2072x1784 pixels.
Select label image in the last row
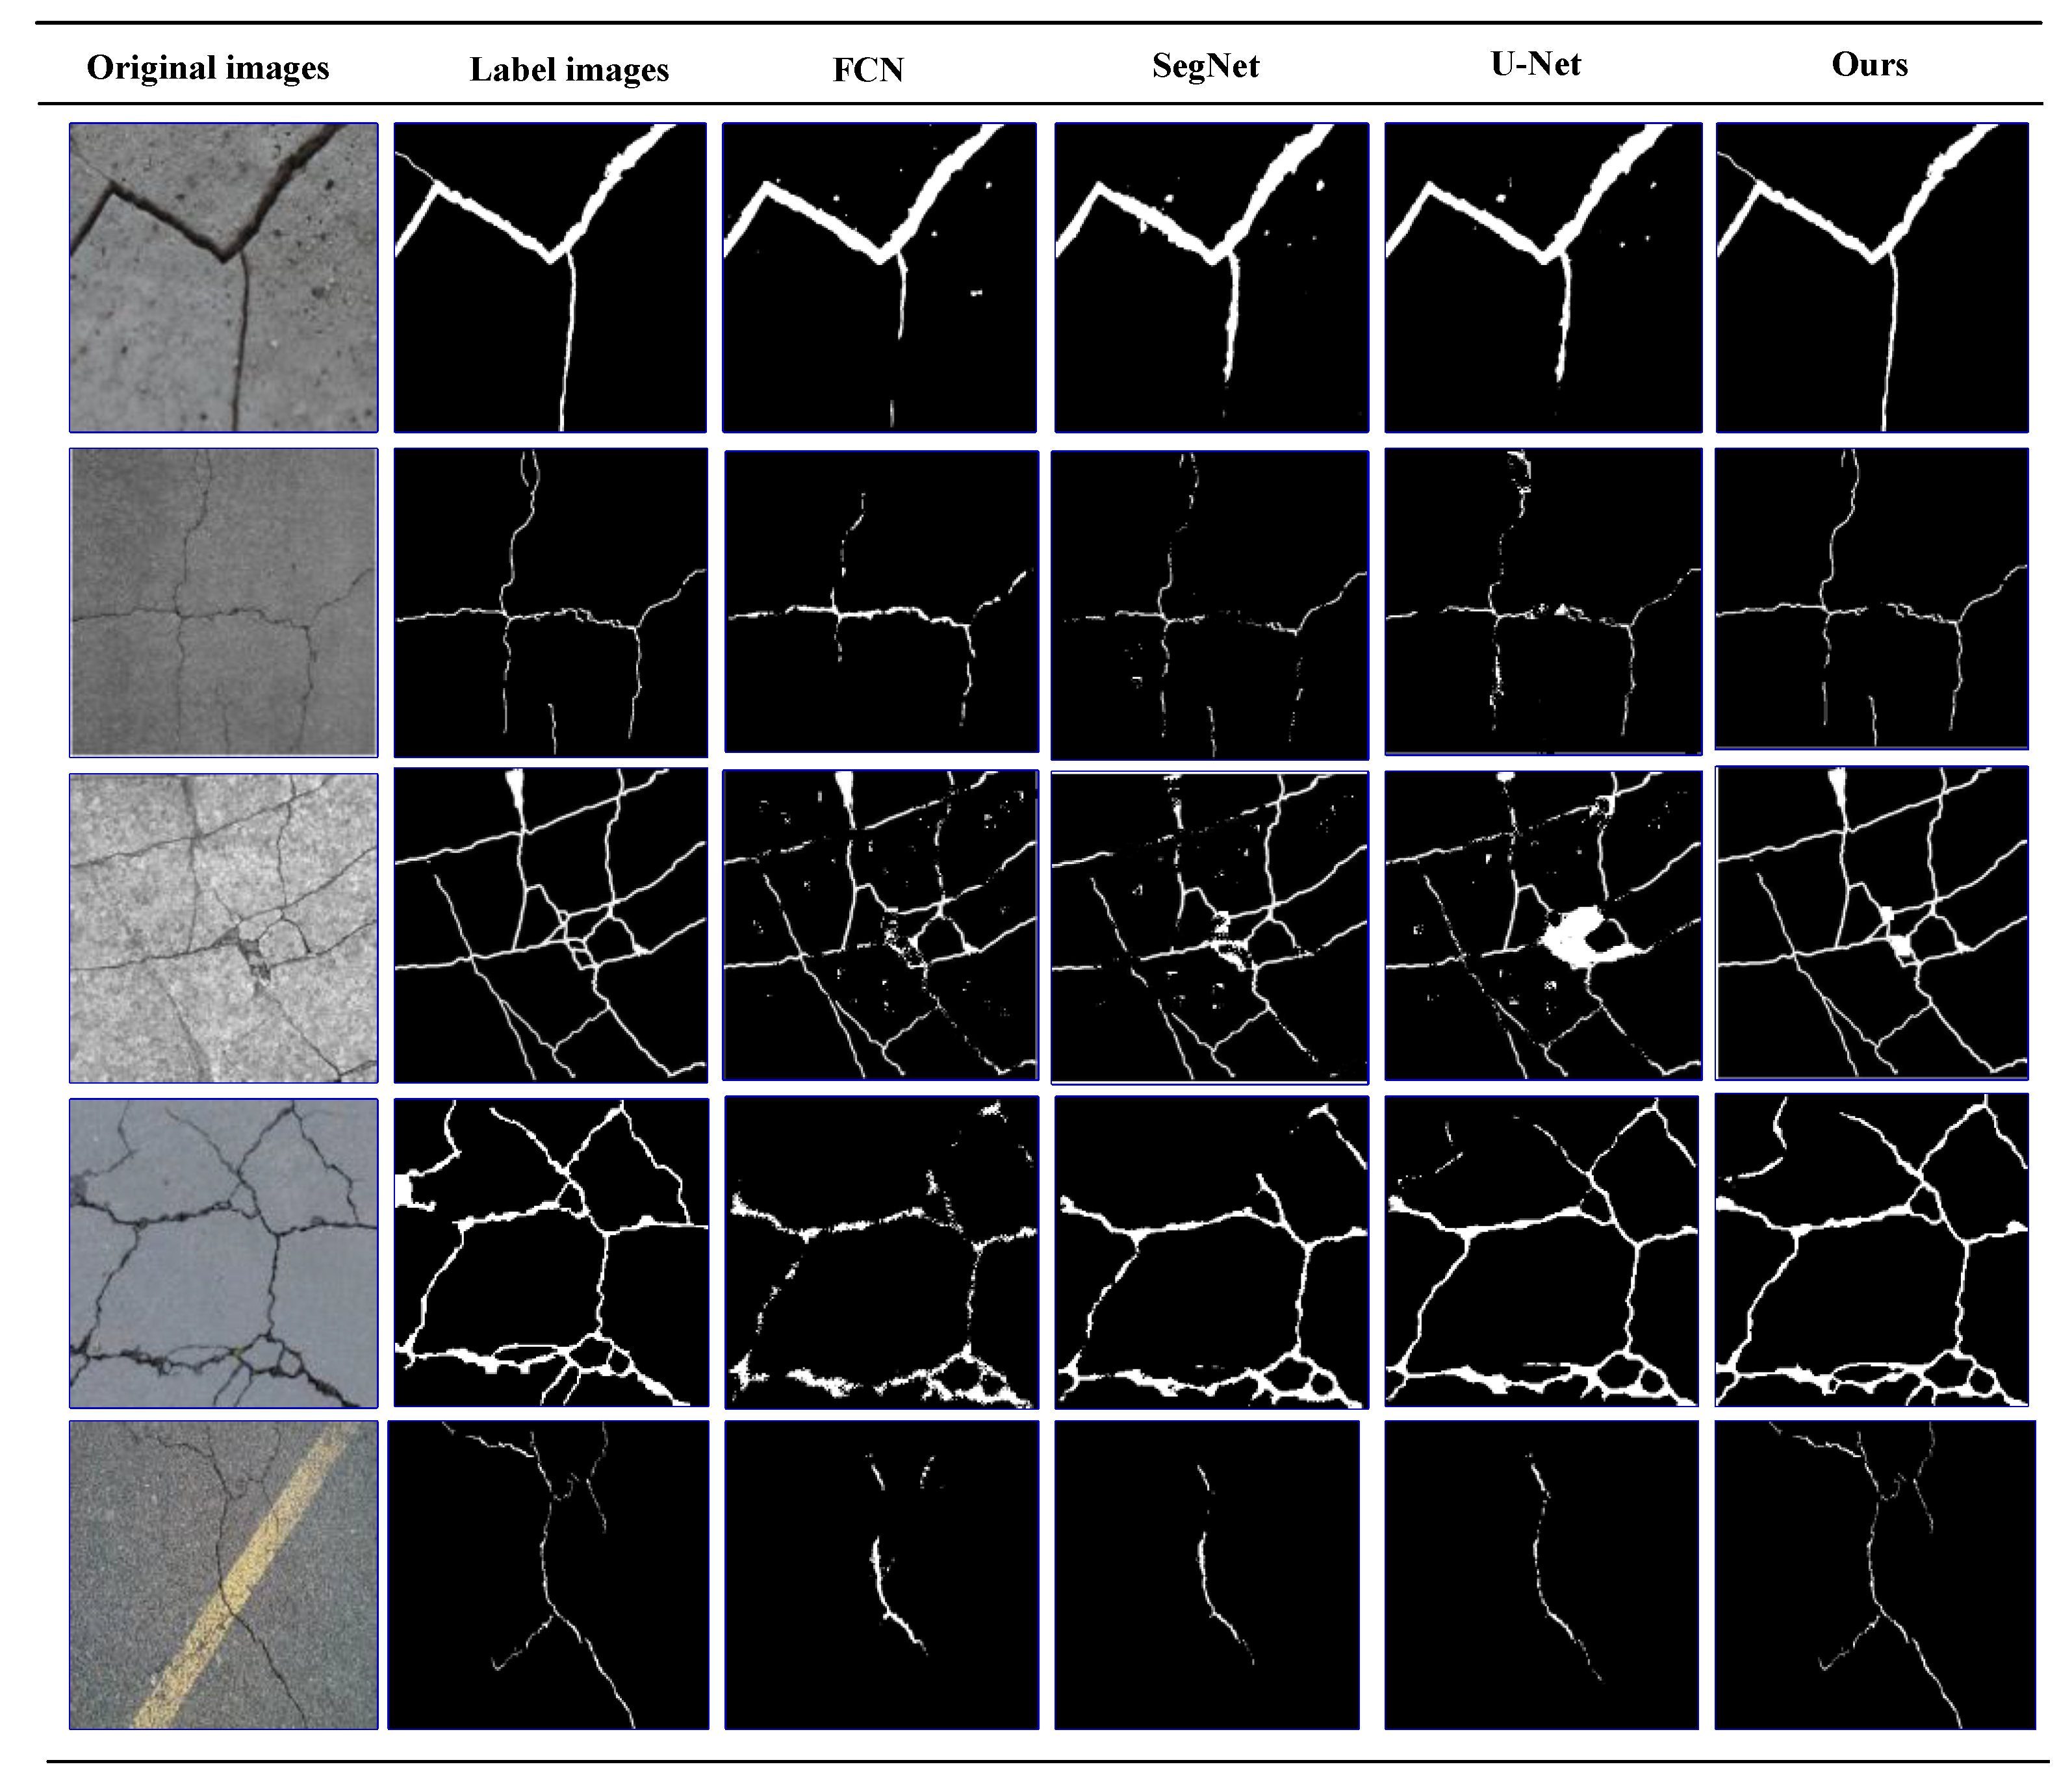click(x=548, y=1574)
